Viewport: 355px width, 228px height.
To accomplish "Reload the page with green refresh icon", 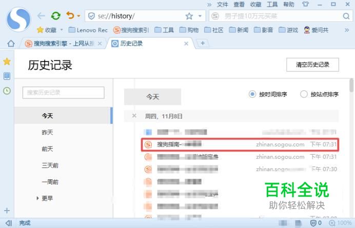I will tap(56, 16).
